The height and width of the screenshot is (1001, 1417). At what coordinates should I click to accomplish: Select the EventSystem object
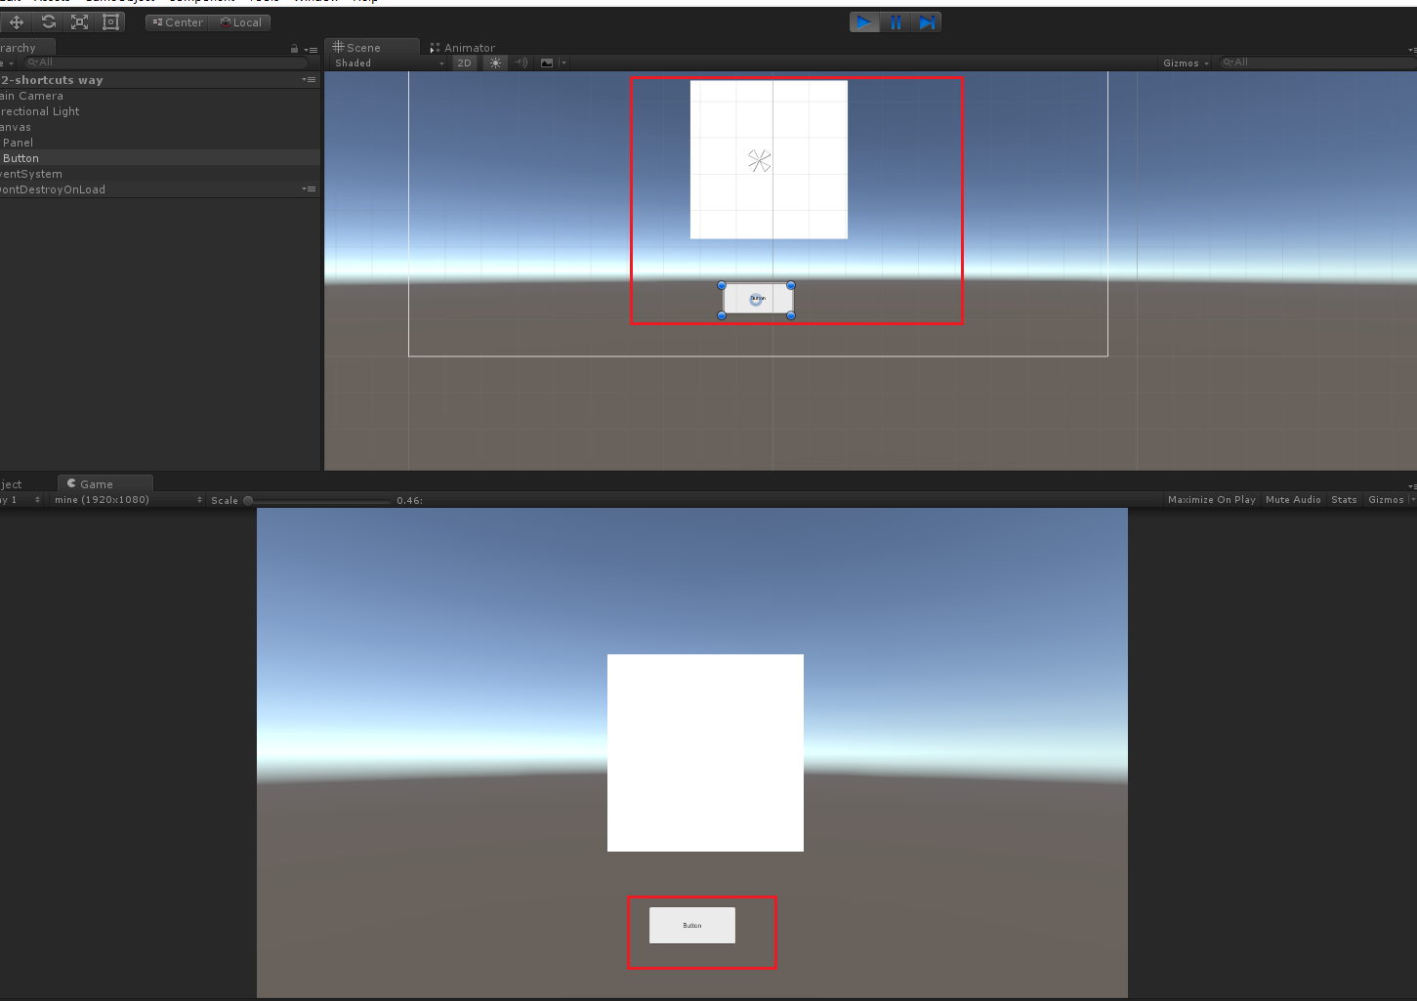(160, 174)
